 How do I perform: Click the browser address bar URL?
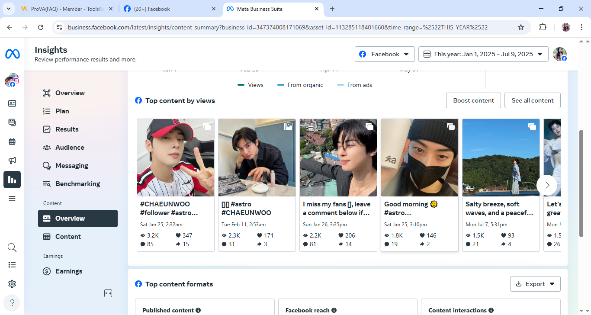278,27
